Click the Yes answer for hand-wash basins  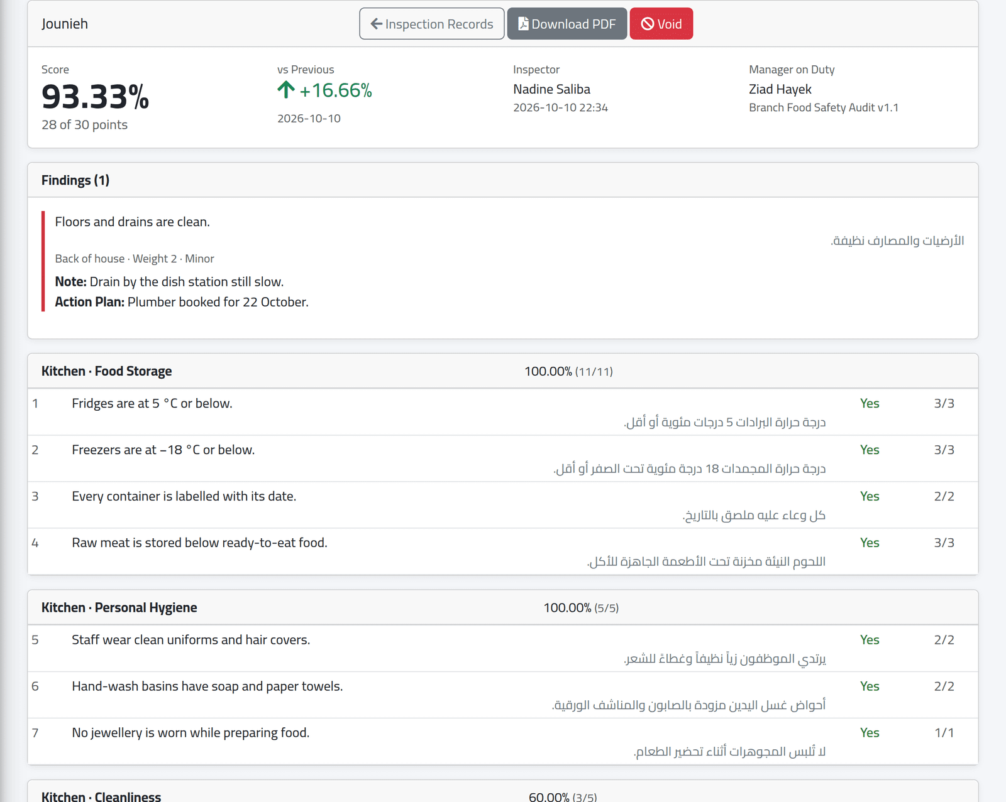pos(870,686)
